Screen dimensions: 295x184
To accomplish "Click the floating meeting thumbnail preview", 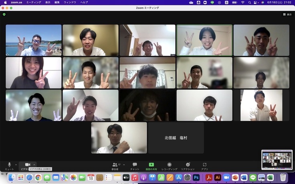I will coord(277,160).
